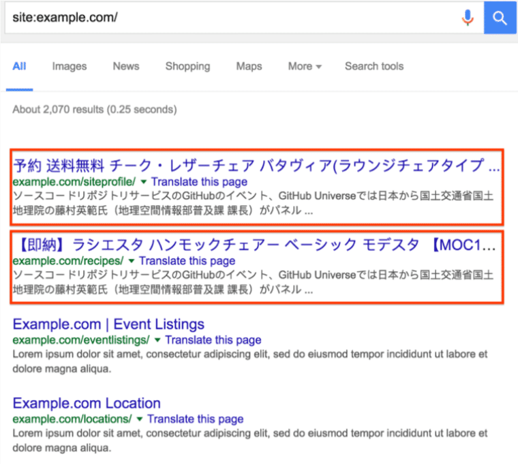Go to the Shopping tab

point(187,66)
